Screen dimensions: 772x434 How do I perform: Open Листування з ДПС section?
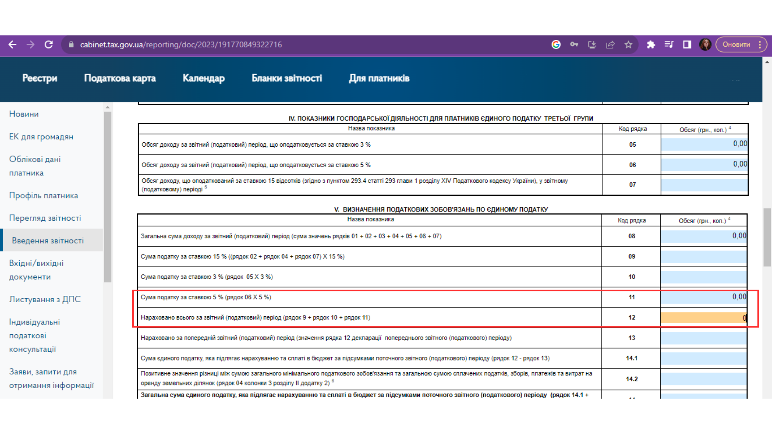(x=45, y=299)
